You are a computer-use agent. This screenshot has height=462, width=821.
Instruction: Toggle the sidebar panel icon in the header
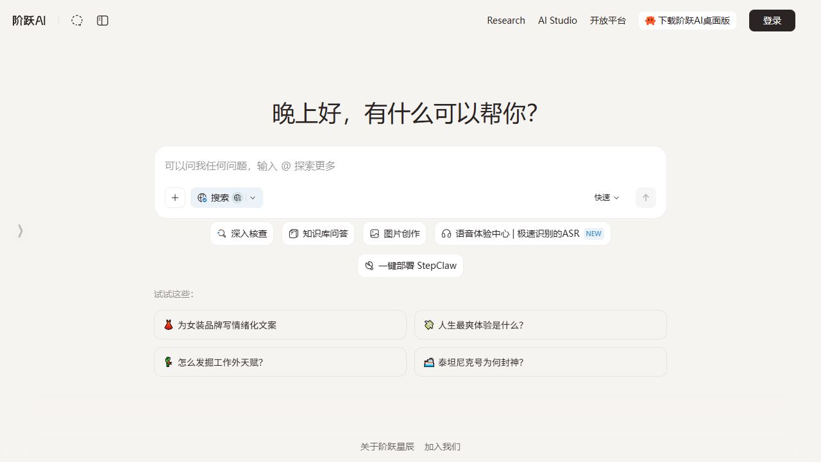point(103,21)
